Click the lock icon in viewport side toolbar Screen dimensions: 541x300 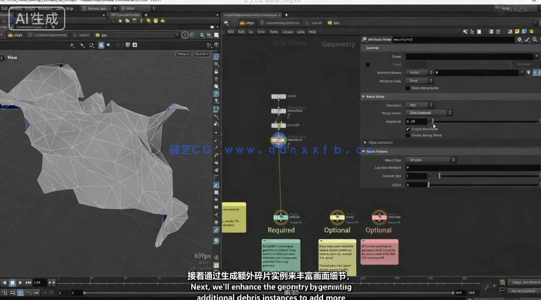pos(216,72)
